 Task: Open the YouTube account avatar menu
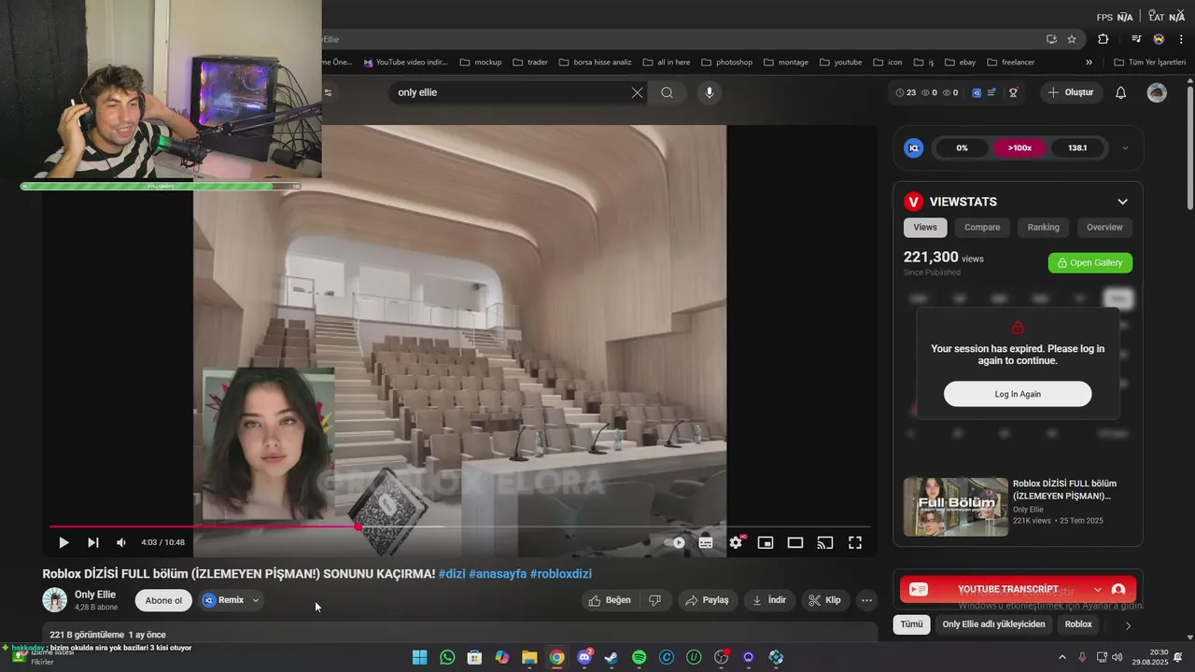[1157, 92]
